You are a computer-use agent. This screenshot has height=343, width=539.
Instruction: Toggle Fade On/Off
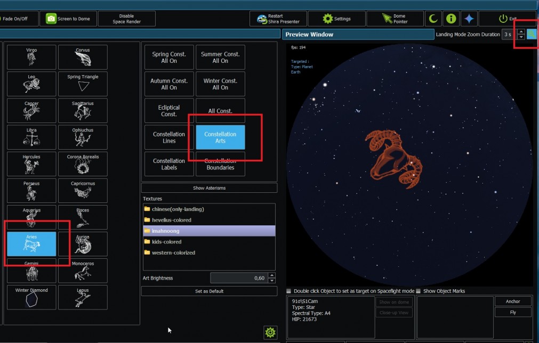[x=18, y=19]
